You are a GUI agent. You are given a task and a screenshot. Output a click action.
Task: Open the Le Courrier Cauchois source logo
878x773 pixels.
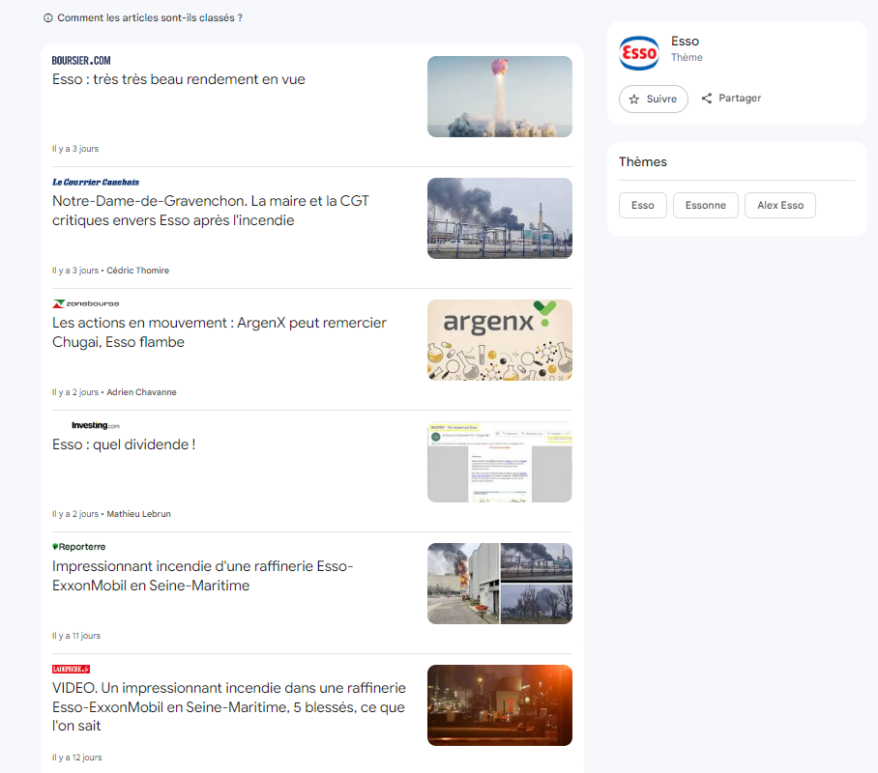[95, 182]
